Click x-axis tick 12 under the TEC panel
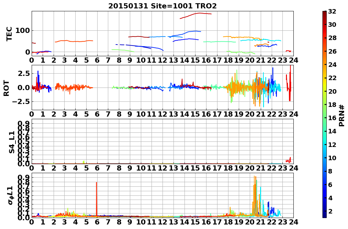The width and height of the screenshot is (348, 229). tap(163, 60)
